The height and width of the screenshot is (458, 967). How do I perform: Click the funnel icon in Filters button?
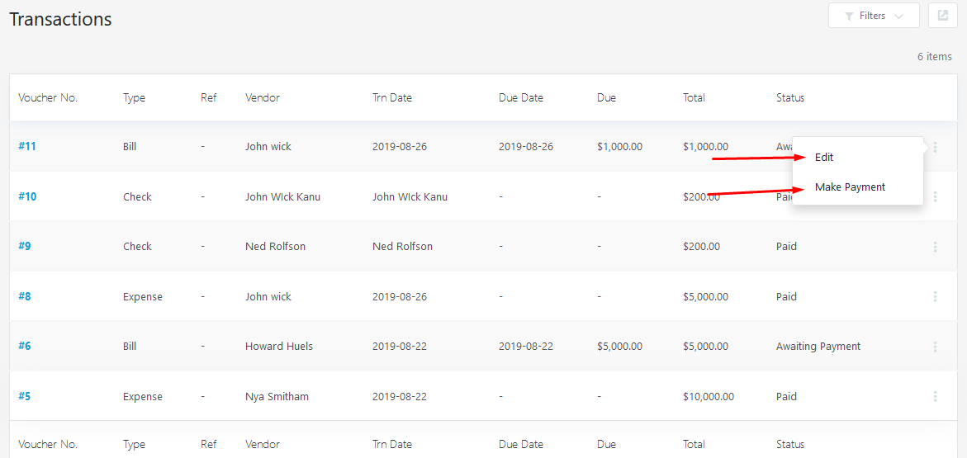coord(849,16)
